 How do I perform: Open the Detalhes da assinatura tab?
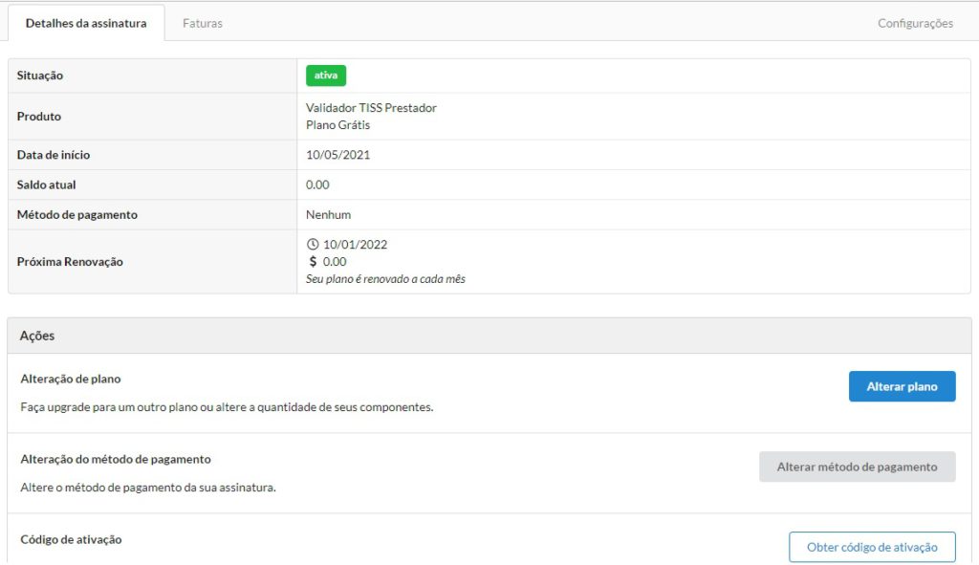pyautogui.click(x=86, y=23)
